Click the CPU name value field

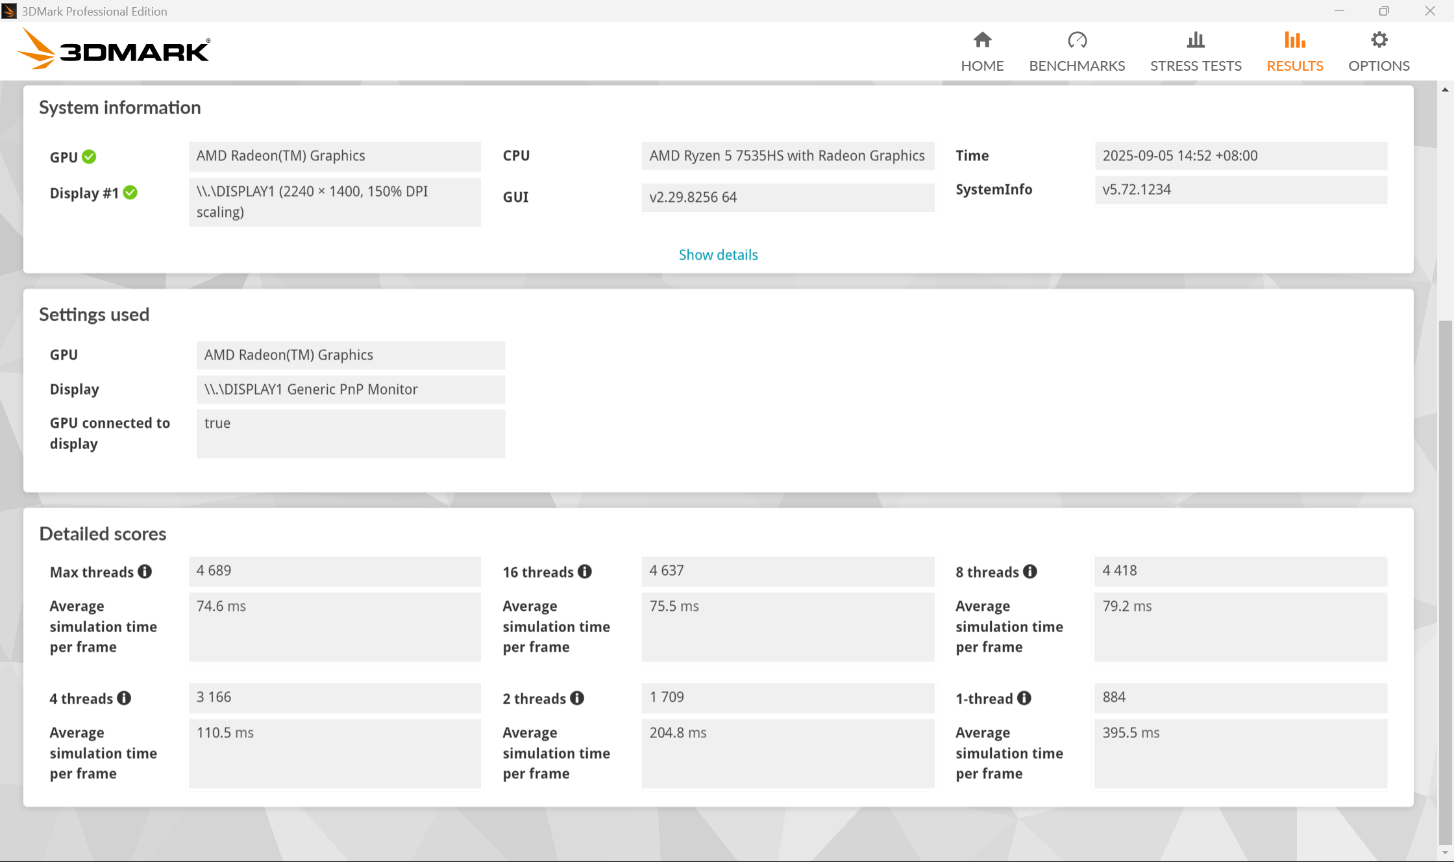[787, 156]
